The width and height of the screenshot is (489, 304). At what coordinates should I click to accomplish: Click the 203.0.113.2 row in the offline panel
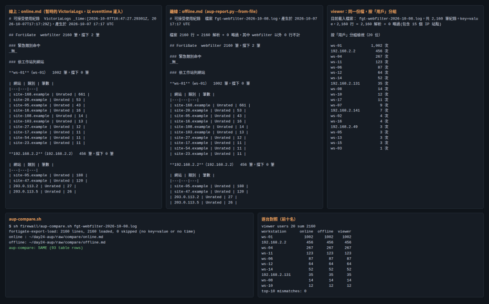pyautogui.click(x=203, y=197)
